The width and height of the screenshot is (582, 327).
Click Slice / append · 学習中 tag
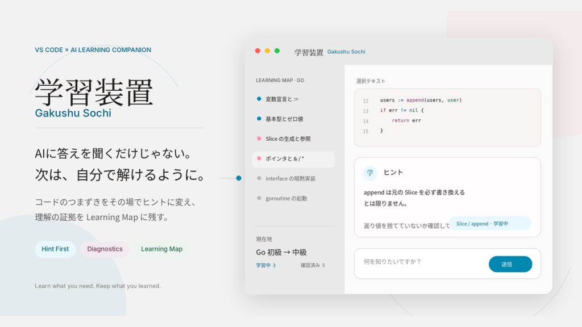pyautogui.click(x=490, y=224)
